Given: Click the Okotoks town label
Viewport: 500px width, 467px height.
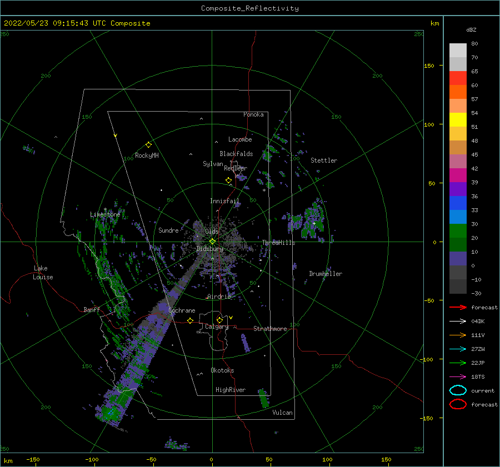Looking at the screenshot, I should click(223, 370).
